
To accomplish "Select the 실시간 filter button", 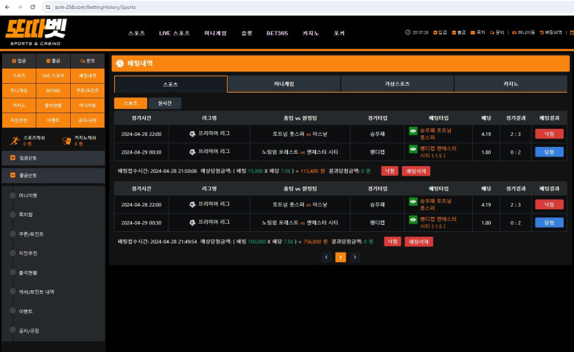I will coord(165,103).
